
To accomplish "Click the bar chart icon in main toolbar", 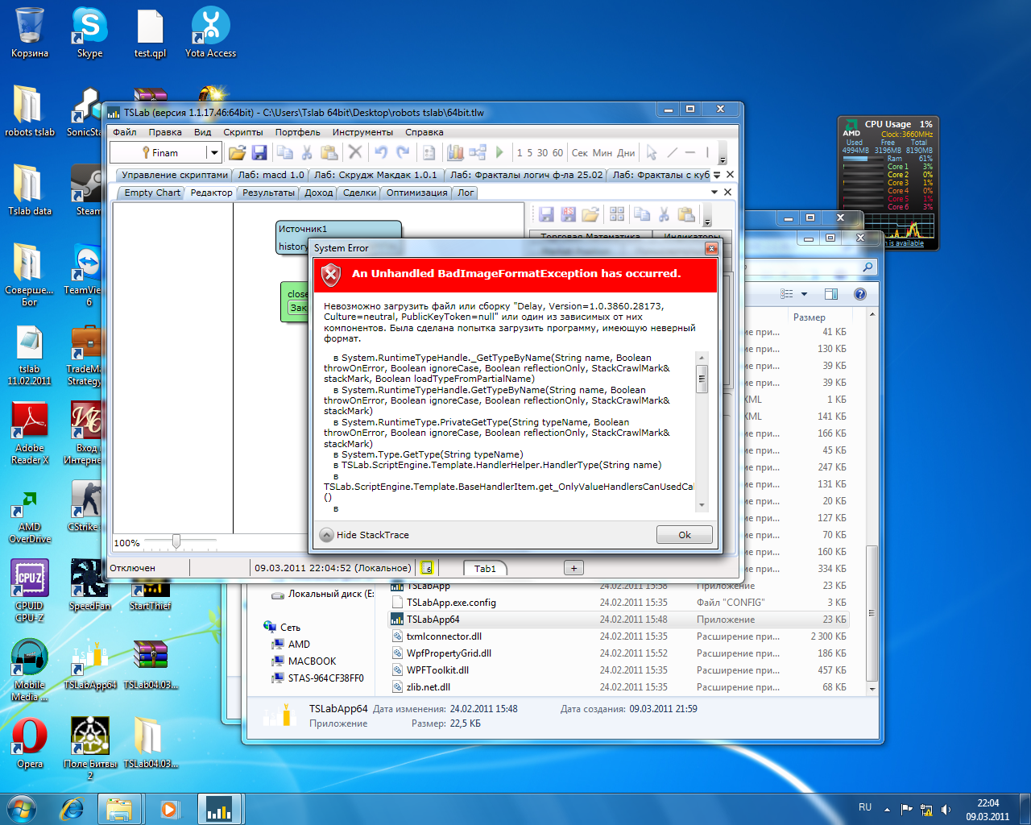I will point(455,152).
